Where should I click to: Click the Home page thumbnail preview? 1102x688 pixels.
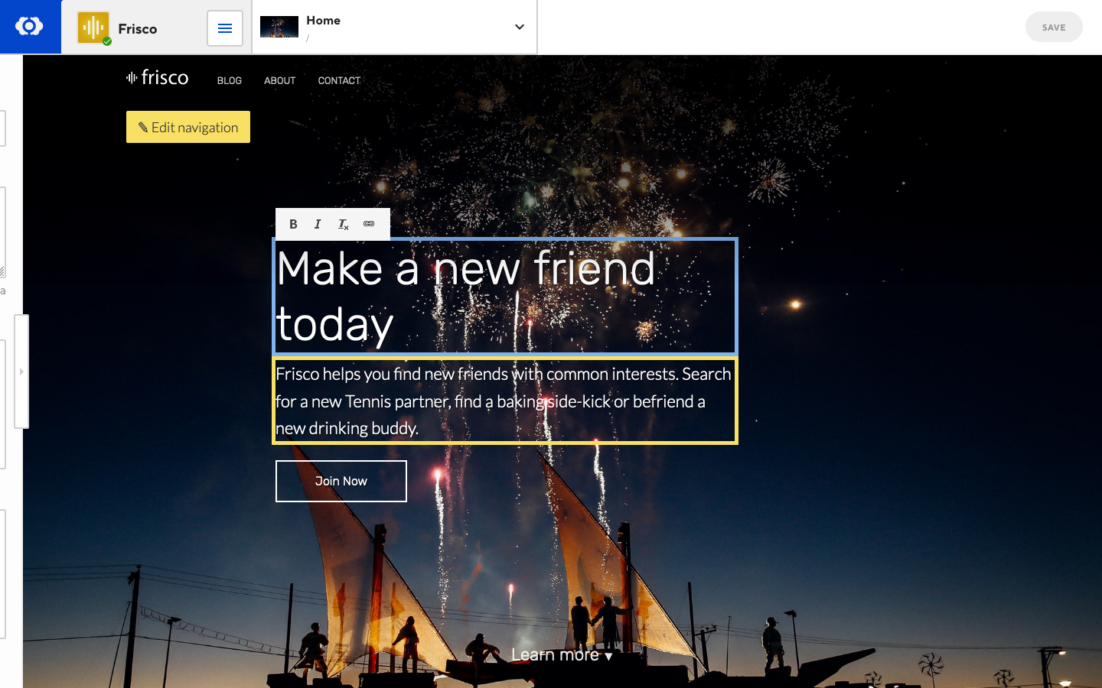pos(279,26)
